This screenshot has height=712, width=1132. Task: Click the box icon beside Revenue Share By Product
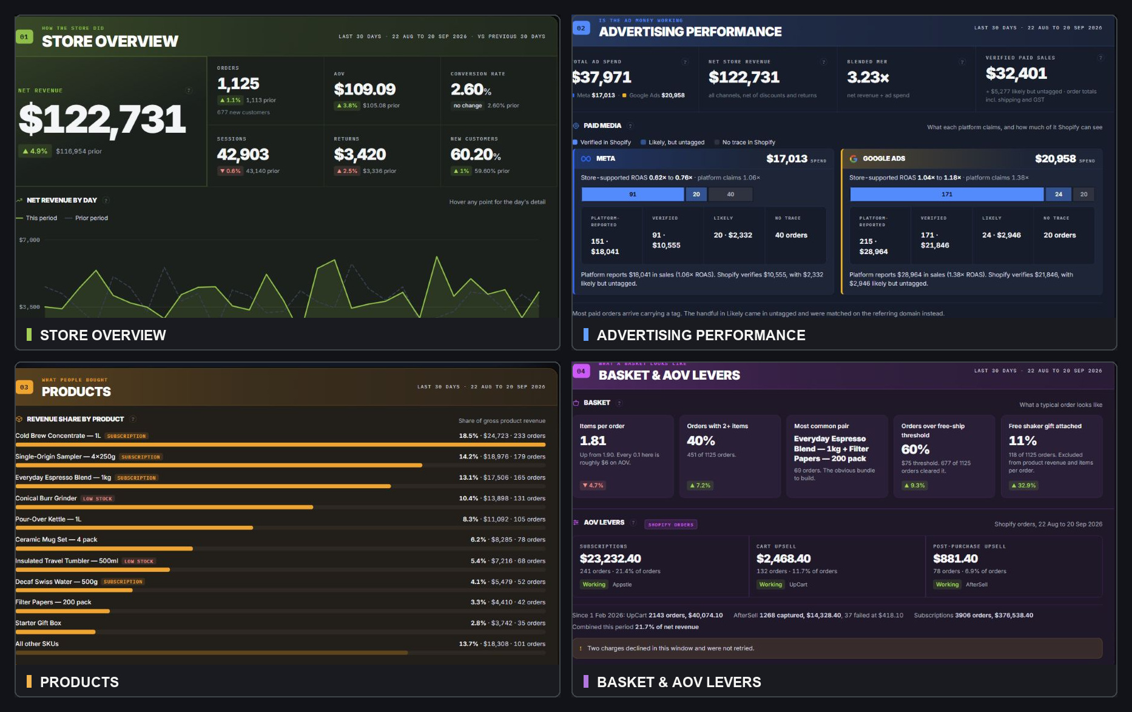pos(19,419)
